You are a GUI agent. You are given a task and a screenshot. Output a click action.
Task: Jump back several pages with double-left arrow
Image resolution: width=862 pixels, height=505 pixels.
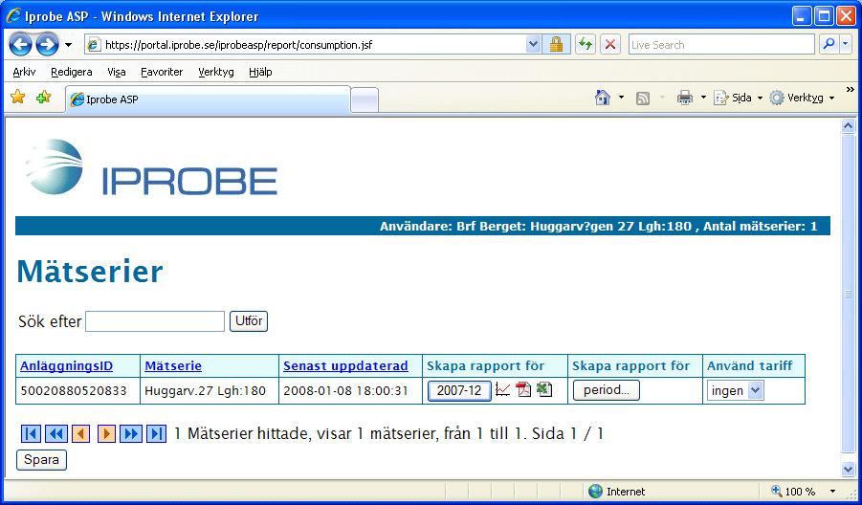point(56,433)
